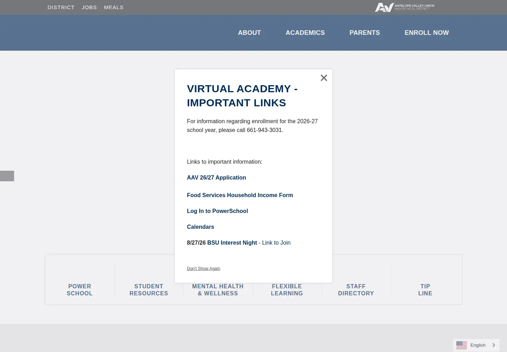Open the AAV 26/27 Application link
Screen dimensions: 507x352
pos(217,178)
